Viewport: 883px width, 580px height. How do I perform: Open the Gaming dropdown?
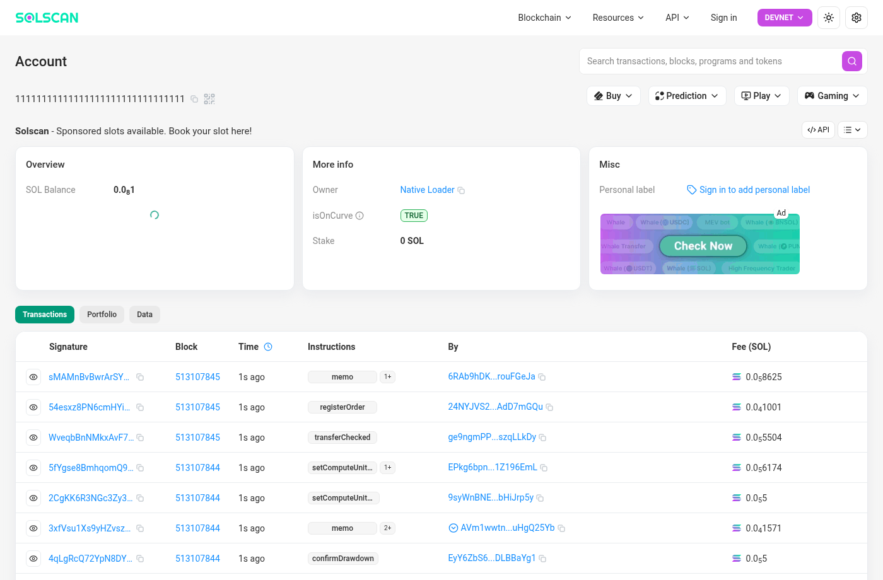point(833,96)
